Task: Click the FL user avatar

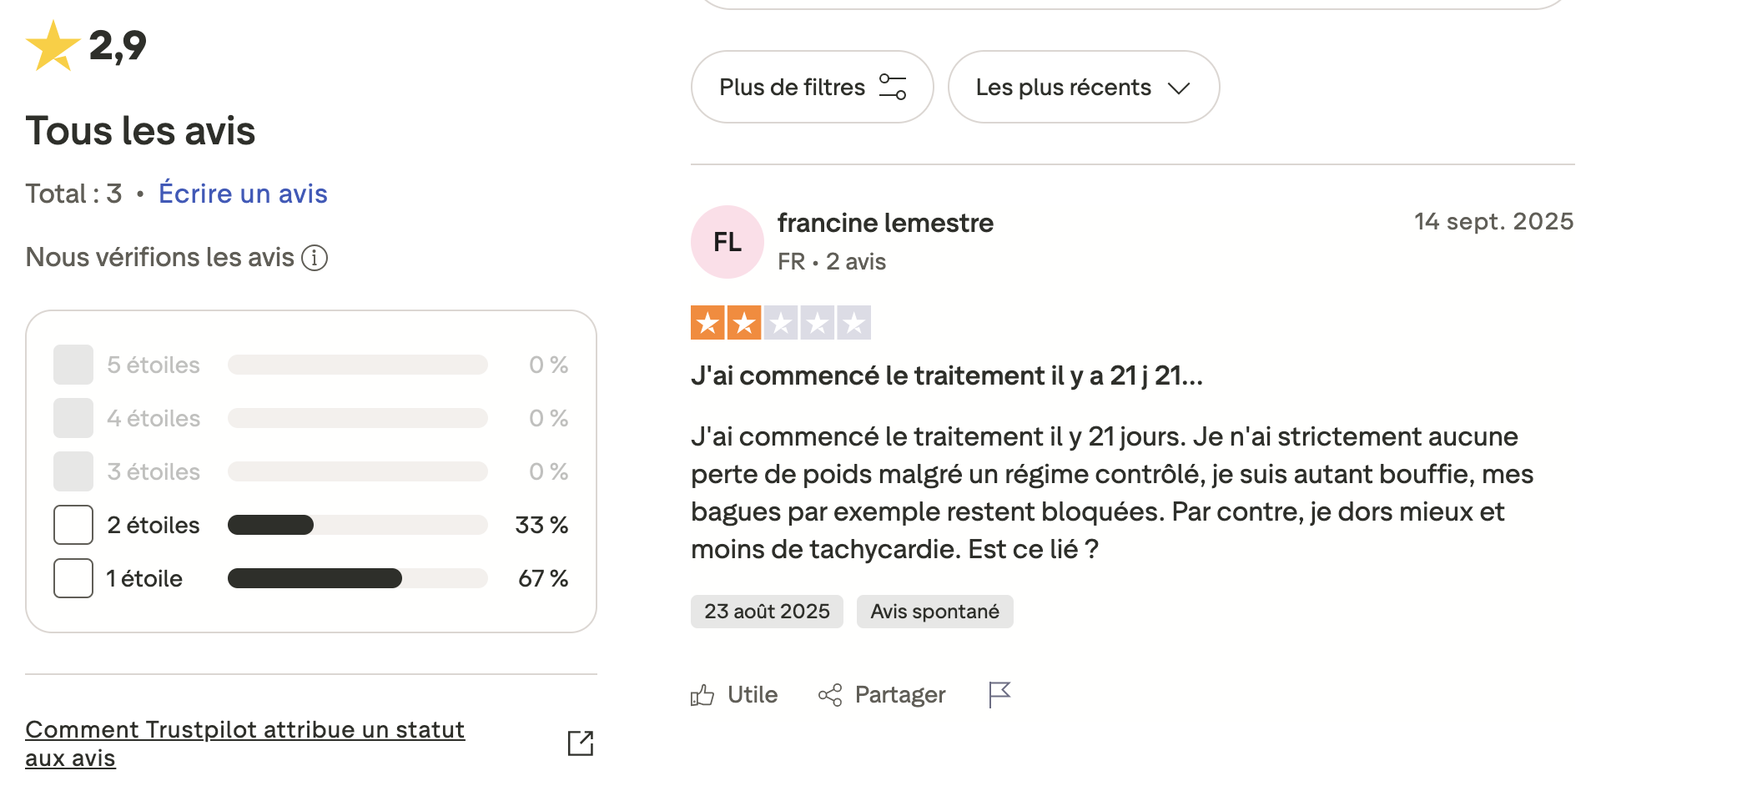Action: coord(727,242)
